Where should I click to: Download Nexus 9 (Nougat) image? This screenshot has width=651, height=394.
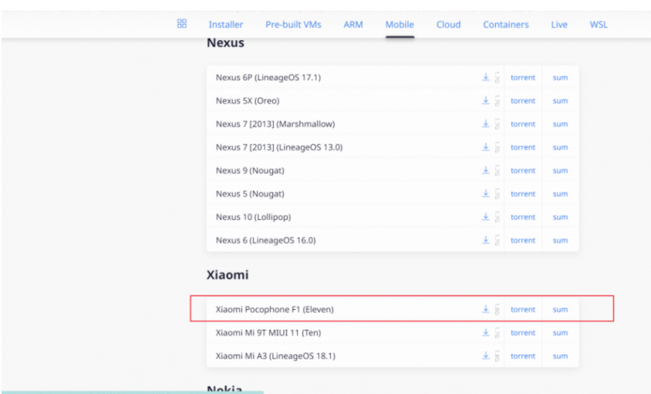click(486, 170)
